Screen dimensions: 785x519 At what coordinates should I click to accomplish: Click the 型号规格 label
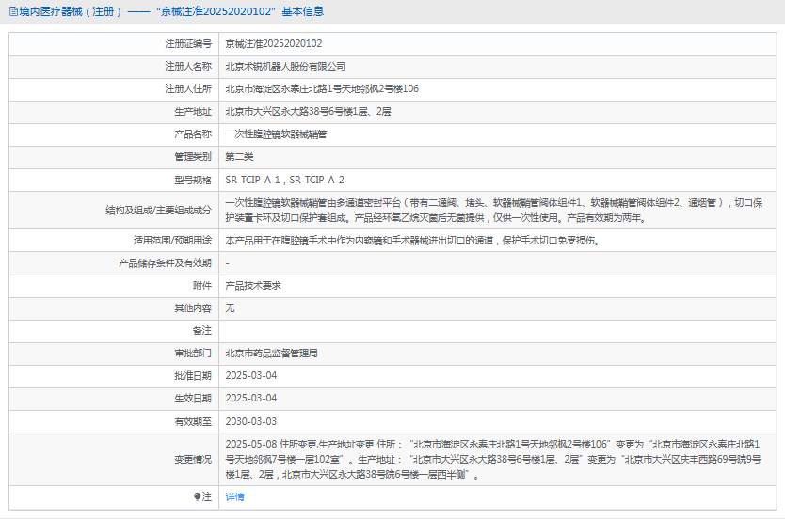193,180
